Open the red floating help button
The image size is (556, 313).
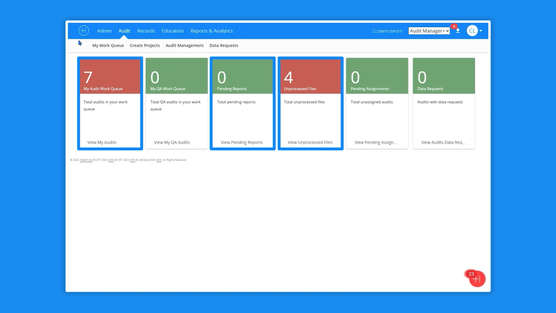point(477,279)
